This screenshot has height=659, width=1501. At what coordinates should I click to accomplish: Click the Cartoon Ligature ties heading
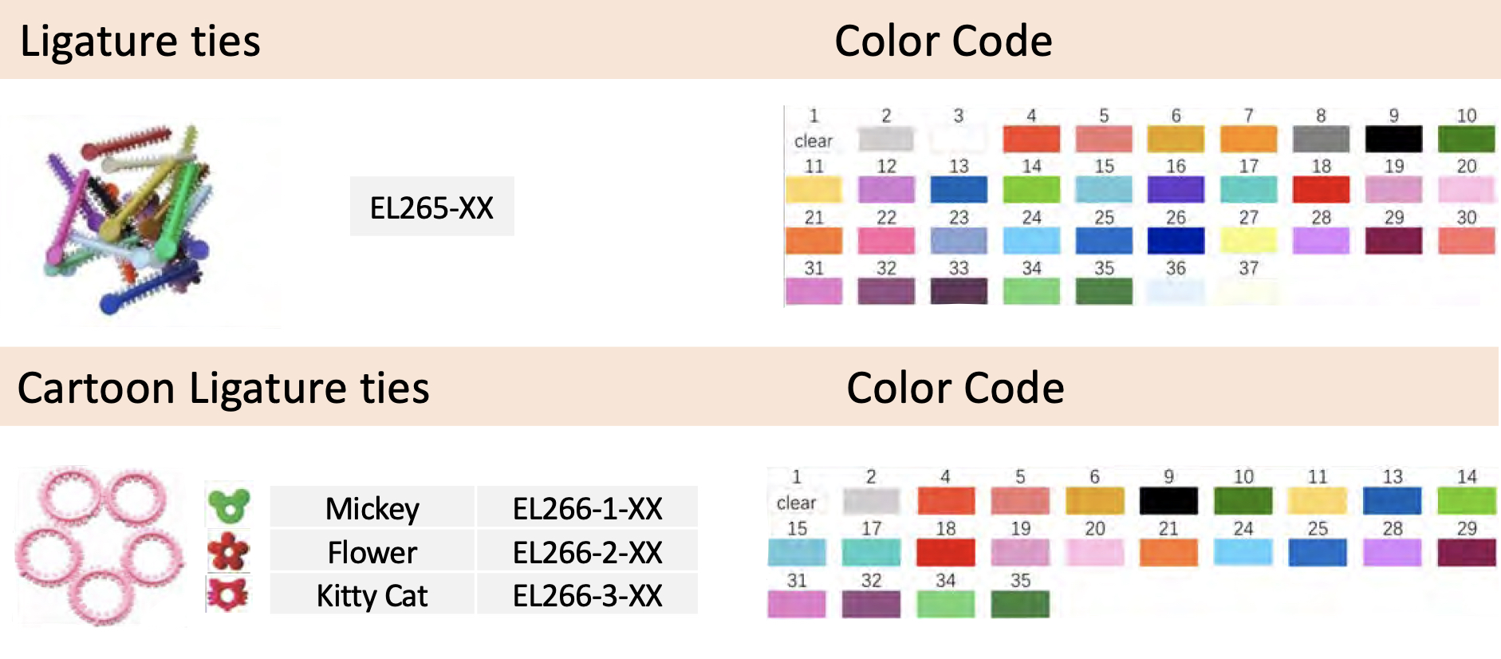[x=223, y=389]
